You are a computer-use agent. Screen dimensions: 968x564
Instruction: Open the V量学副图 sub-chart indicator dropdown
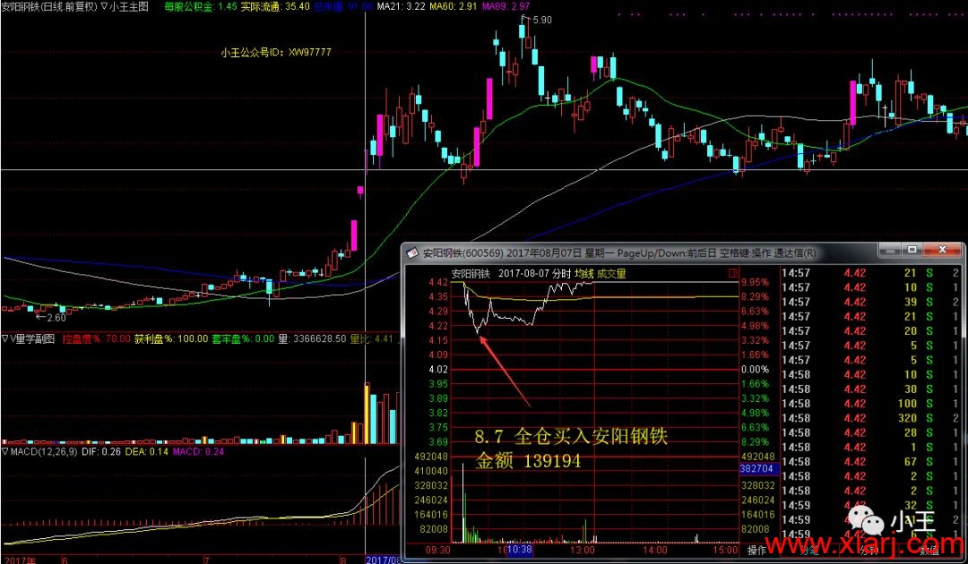pos(5,338)
